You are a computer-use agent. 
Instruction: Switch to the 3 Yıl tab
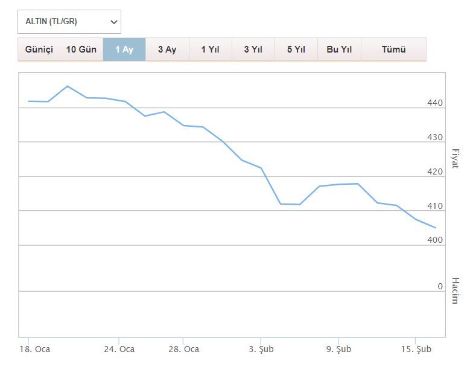pyautogui.click(x=253, y=50)
